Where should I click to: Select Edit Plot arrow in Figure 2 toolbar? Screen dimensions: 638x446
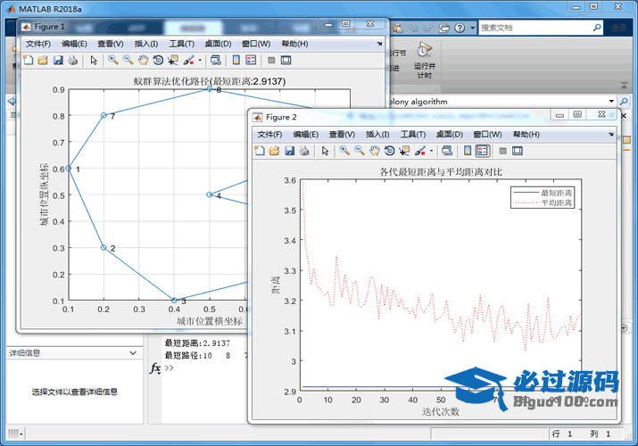tap(325, 151)
